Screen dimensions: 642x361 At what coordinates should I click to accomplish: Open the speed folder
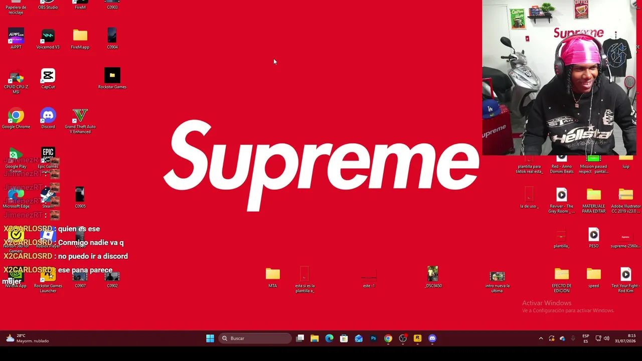594,278
